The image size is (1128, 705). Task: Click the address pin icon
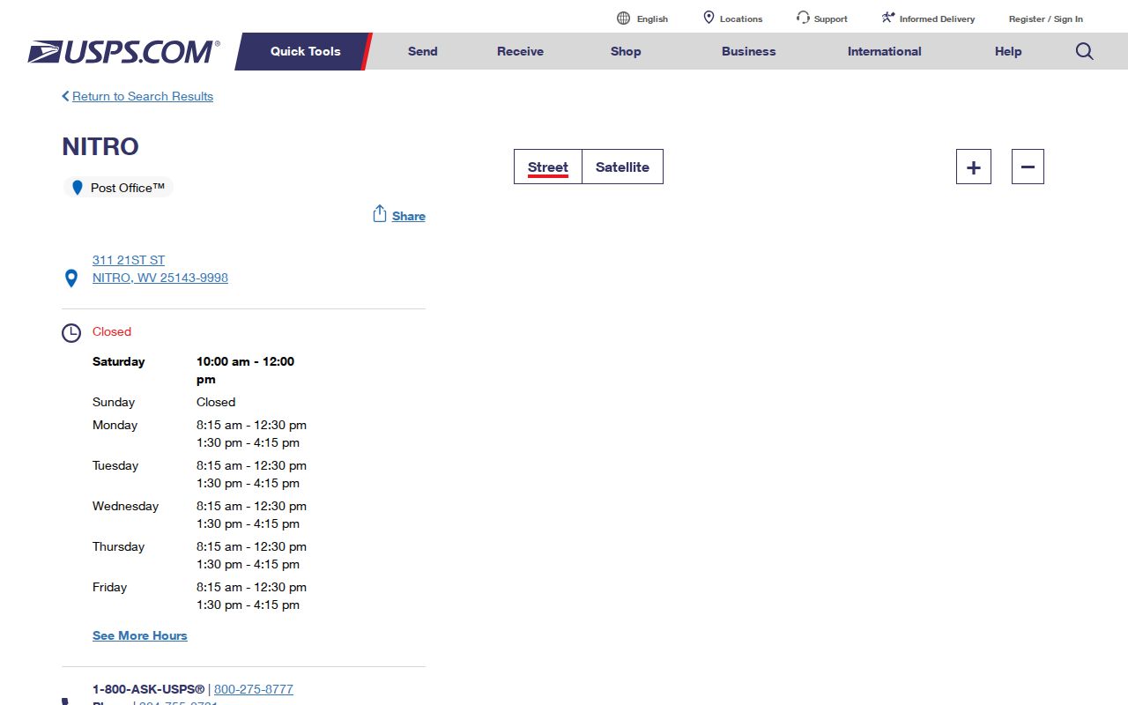71,278
